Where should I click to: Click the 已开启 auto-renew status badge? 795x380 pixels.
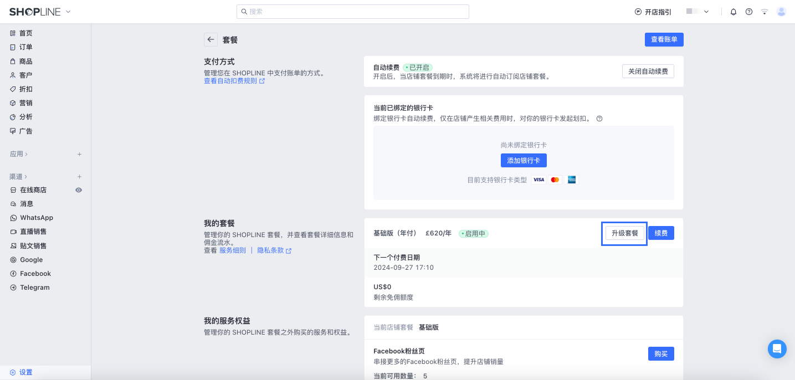pos(418,68)
